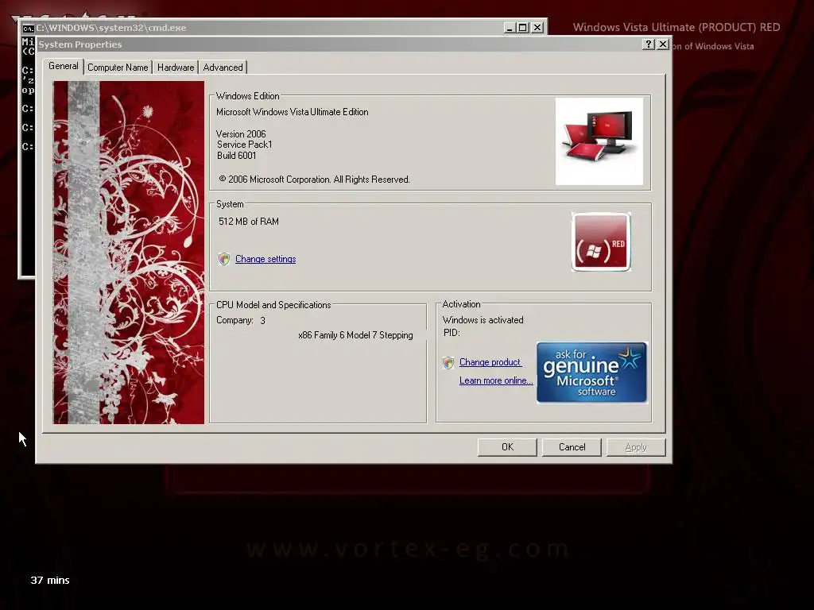This screenshot has height=610, width=814.
Task: Click the shield icon beside Change product
Action: point(448,362)
